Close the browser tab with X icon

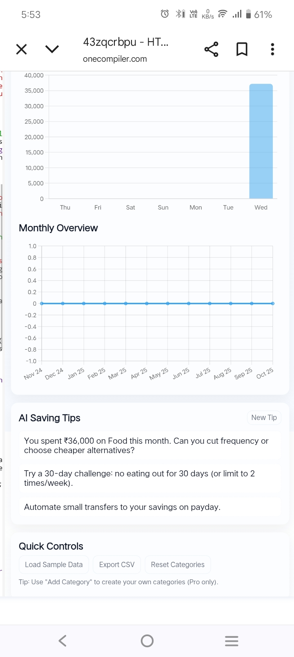click(21, 49)
